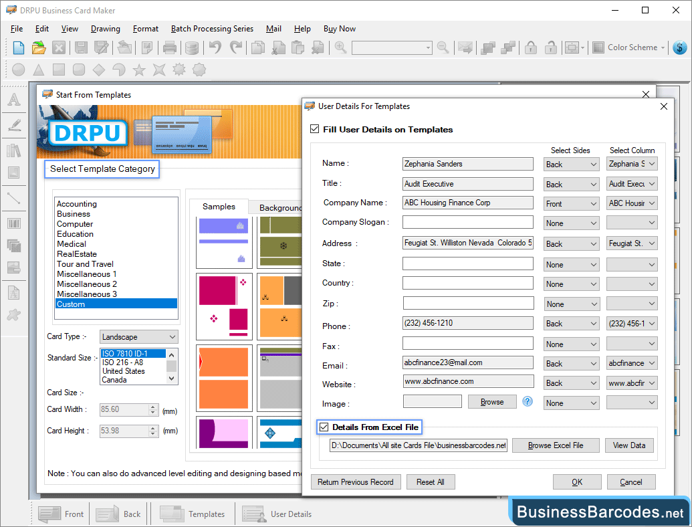Click the Reset All button
This screenshot has height=527, width=692.
point(431,482)
